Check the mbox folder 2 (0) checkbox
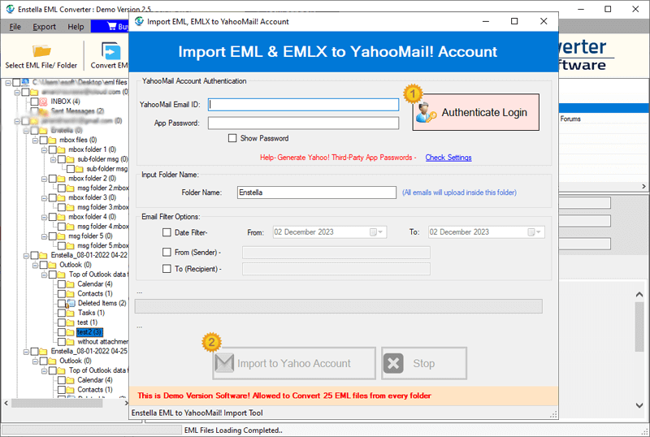Viewport: 650px width, 437px height. tap(53, 179)
